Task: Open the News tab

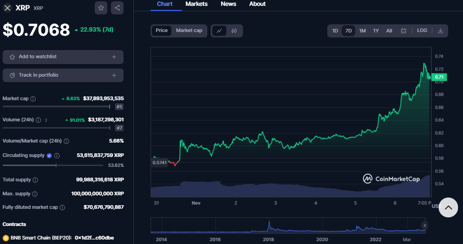Action: coord(228,4)
